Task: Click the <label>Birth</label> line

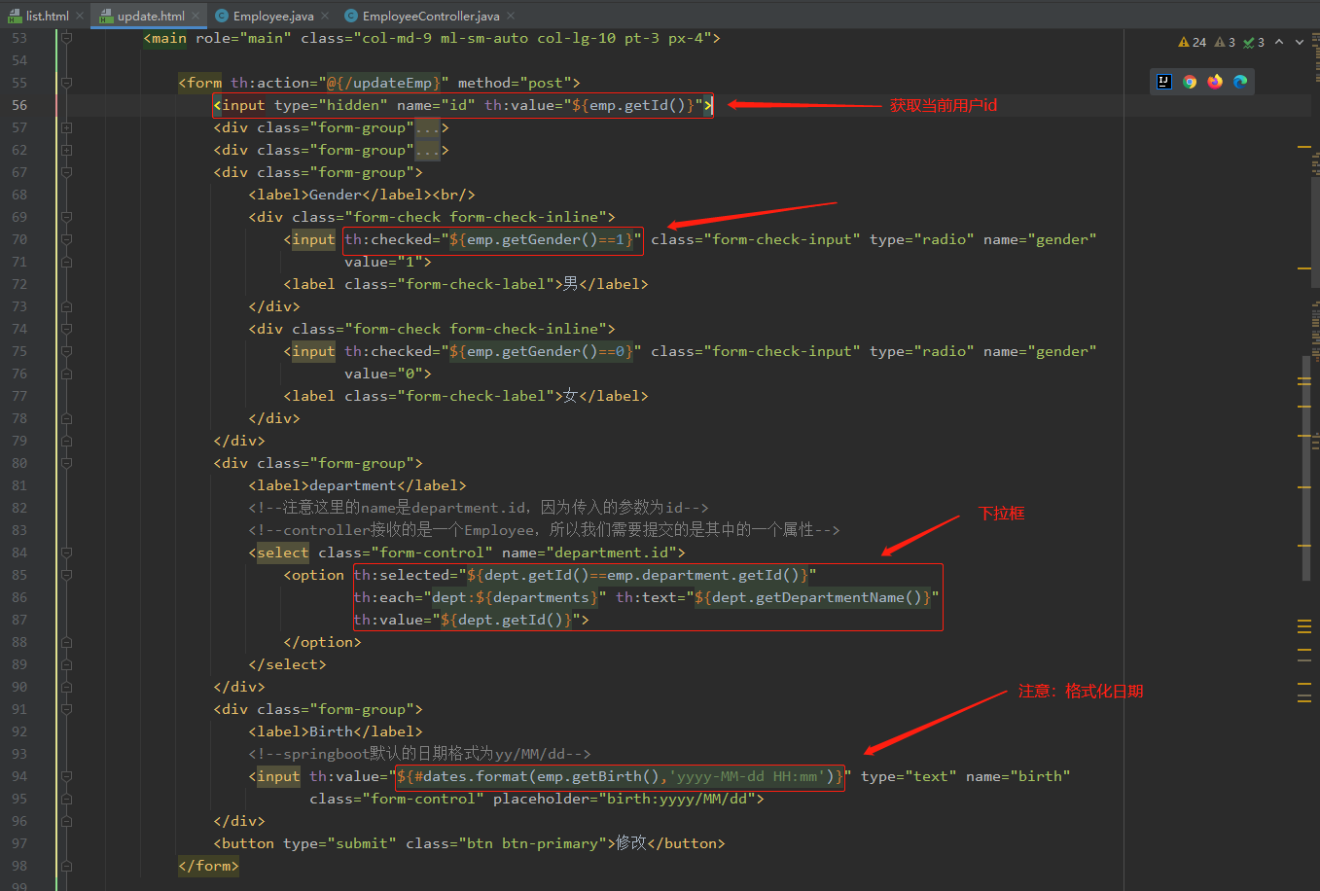Action: click(336, 731)
